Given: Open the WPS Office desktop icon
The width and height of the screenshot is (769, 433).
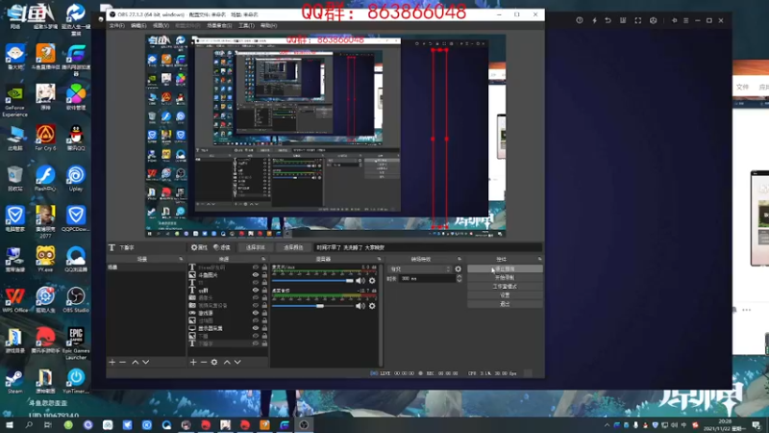Looking at the screenshot, I should tap(14, 300).
